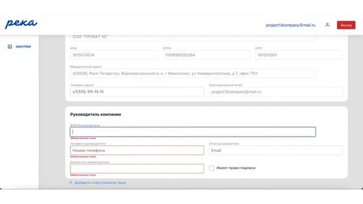363x204 pixels.
Task: Click the Телефон руководителя field
Action: (137, 150)
